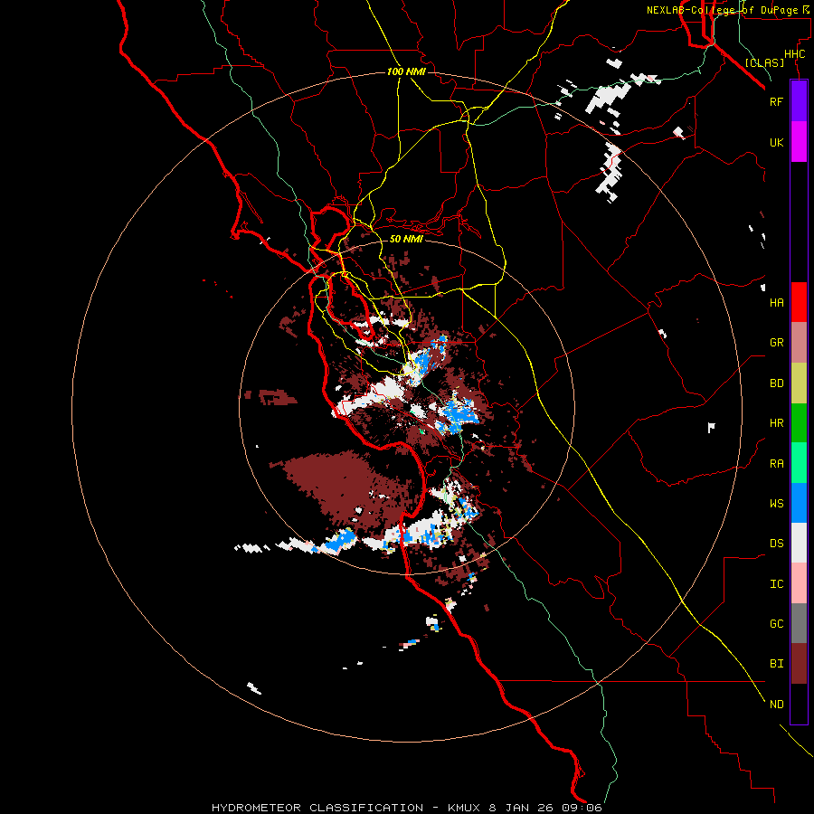Click the 'WS' legend label

(x=776, y=503)
